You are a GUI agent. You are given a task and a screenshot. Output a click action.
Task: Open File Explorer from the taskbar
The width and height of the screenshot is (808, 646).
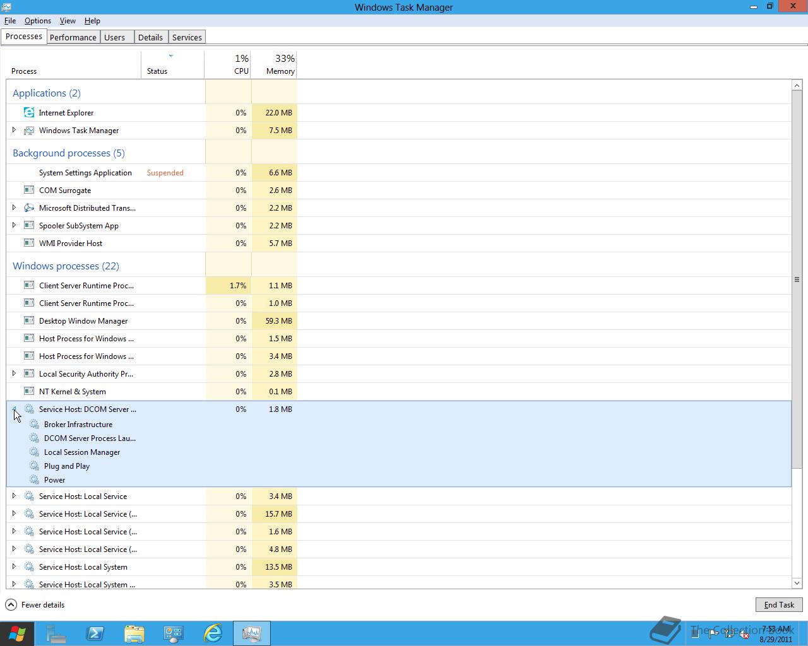(134, 633)
